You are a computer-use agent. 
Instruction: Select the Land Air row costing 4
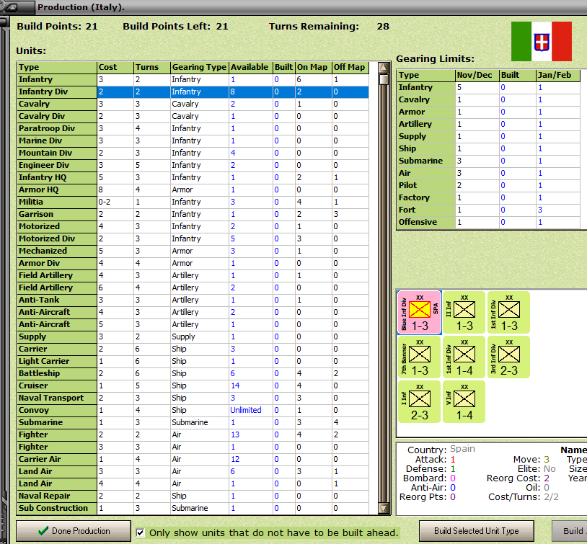pos(193,483)
